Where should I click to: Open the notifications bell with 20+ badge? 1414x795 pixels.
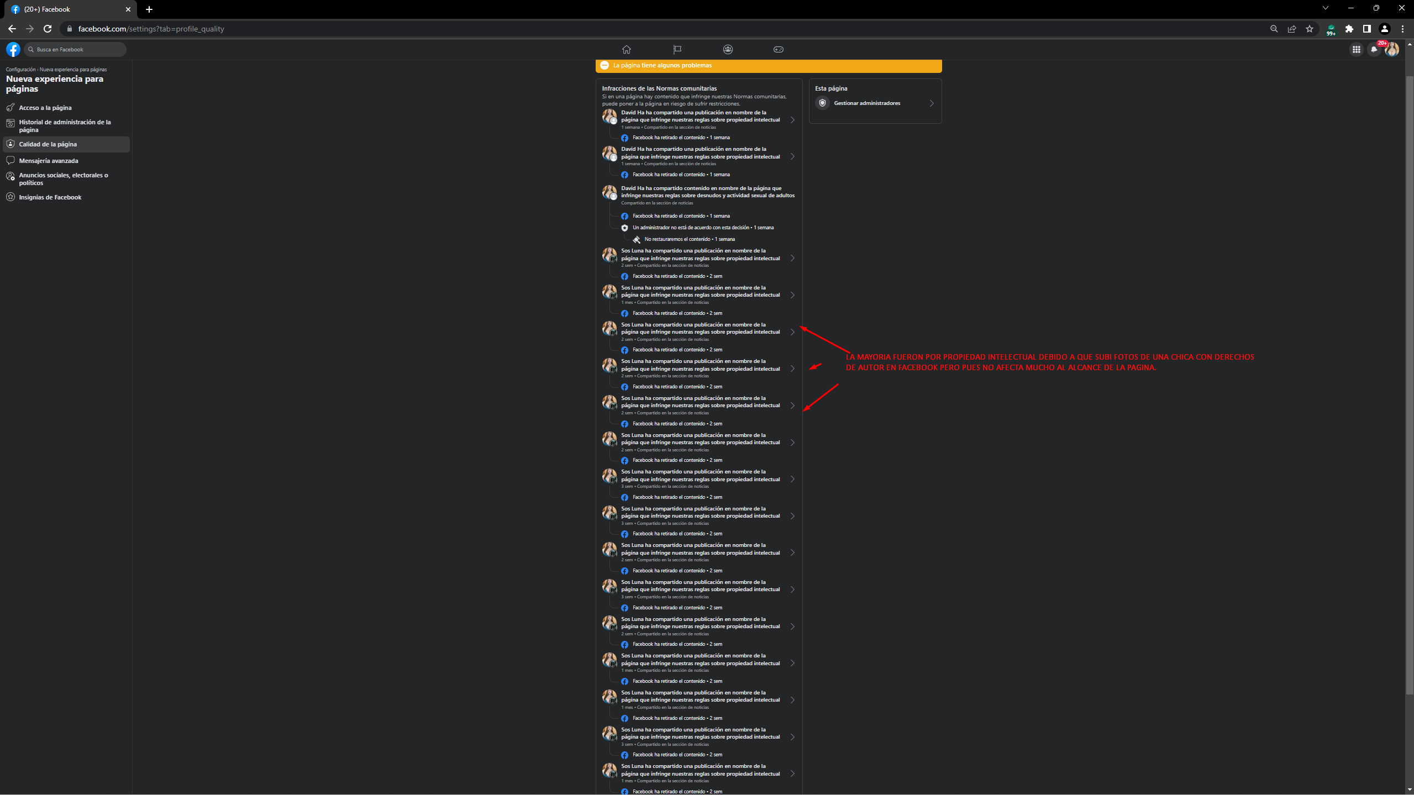1374,49
